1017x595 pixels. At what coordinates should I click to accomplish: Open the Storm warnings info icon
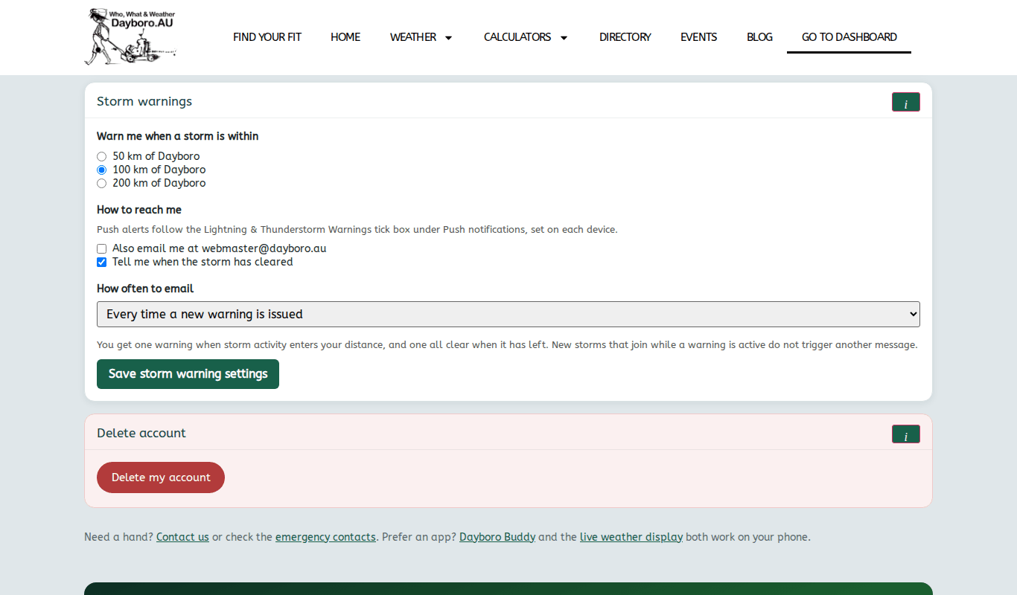(x=905, y=102)
